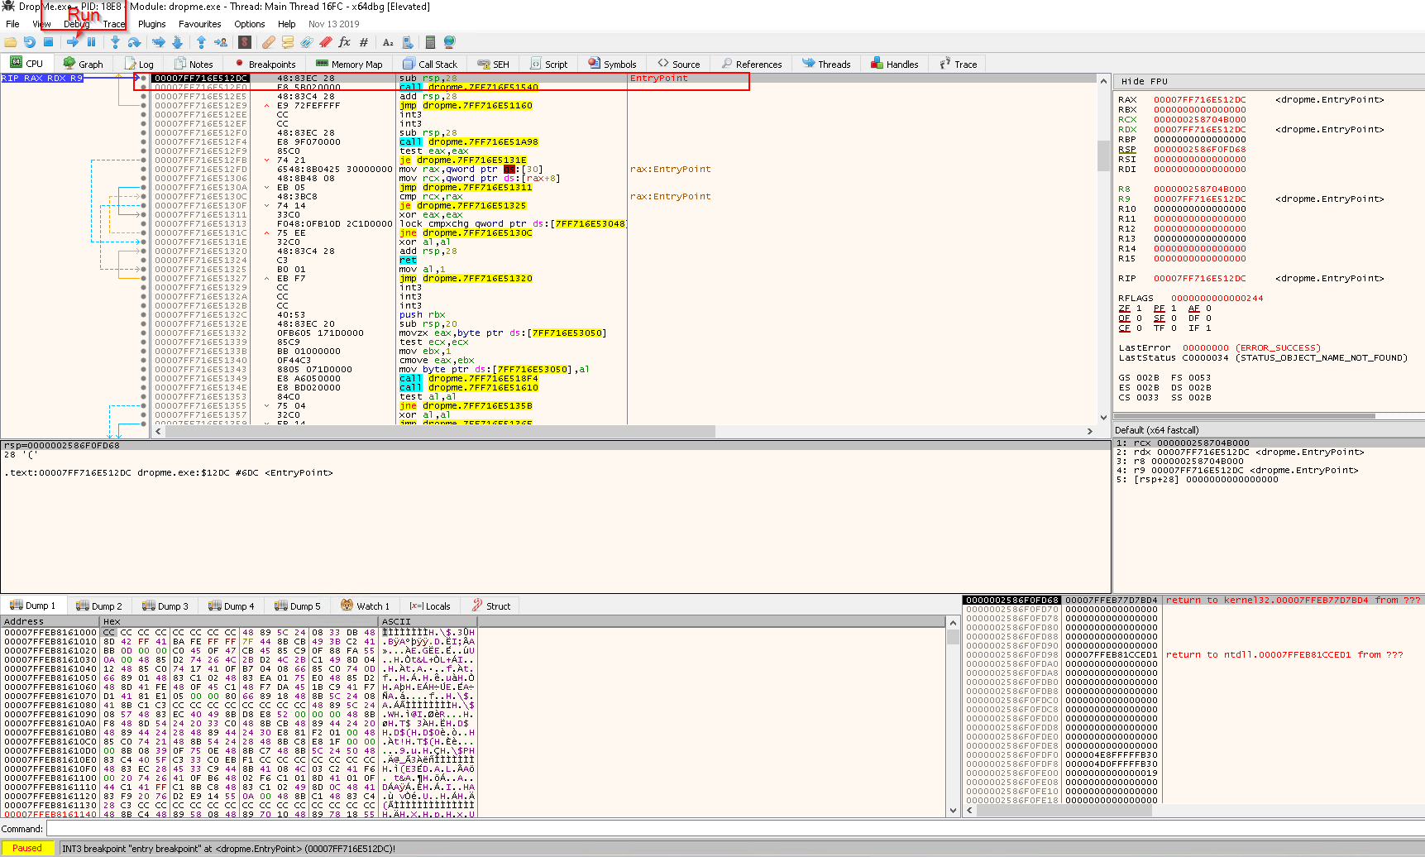
Task: Step into with the down-arrow icon
Action: 115,42
